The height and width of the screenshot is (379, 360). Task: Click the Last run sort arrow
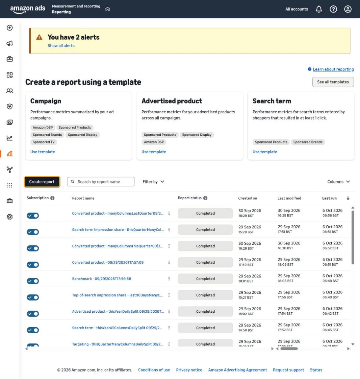coord(348,198)
